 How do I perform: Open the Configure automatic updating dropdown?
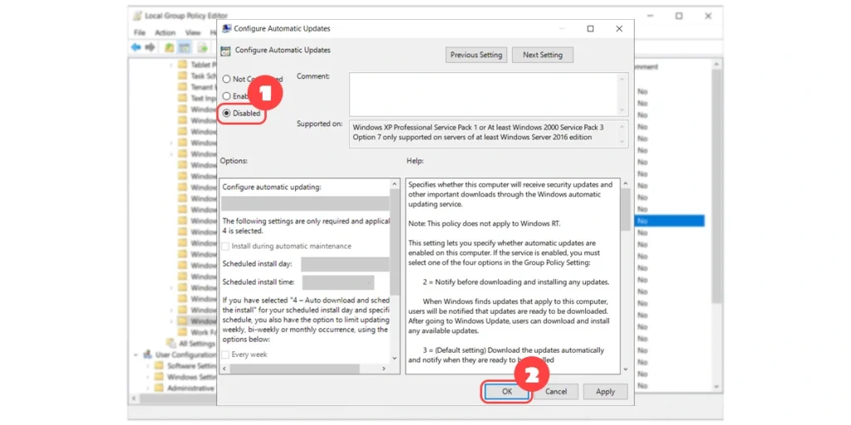pos(305,203)
